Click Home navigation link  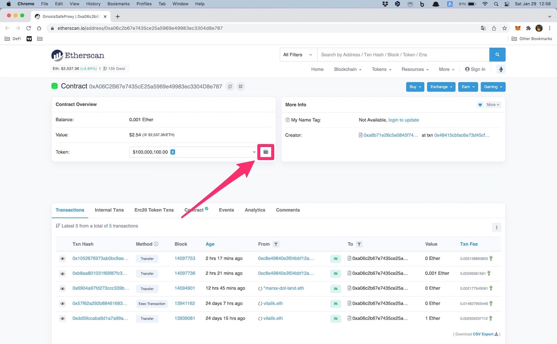point(317,69)
